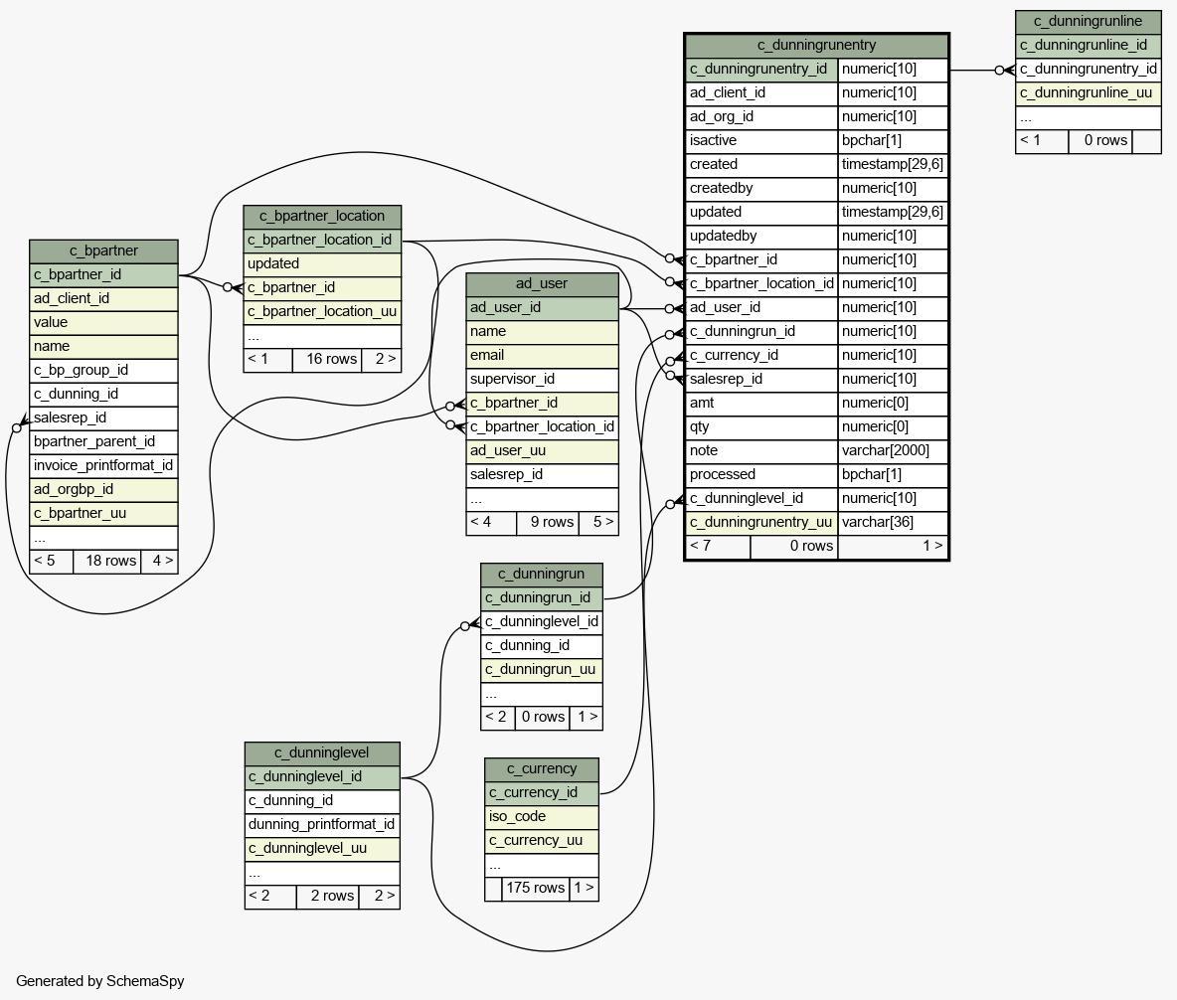The height and width of the screenshot is (1000, 1177).
Task: Select c_dunninglevel_id column in c_dunningrunentry
Action: point(761,499)
